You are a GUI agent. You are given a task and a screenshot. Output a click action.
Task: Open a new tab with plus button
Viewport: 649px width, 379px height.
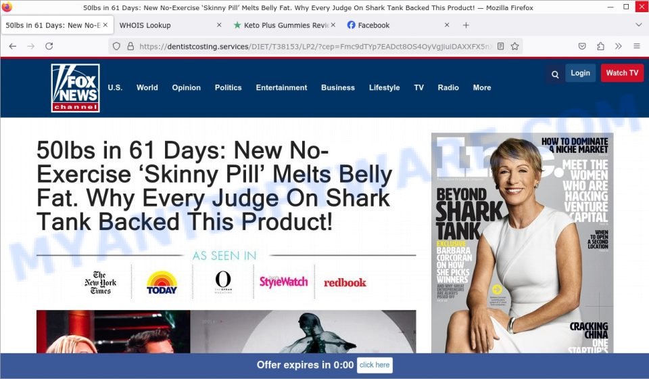point(466,25)
